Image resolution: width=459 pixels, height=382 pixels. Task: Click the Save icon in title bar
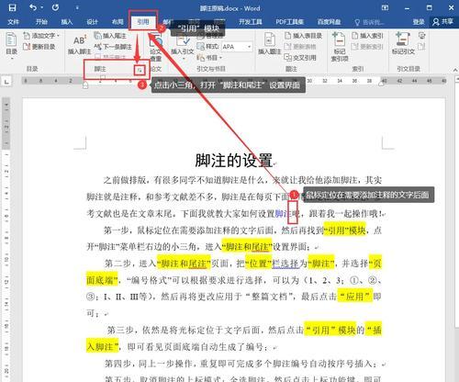coord(12,7)
